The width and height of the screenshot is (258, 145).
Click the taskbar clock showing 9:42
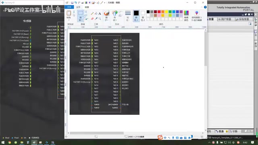[245, 142]
